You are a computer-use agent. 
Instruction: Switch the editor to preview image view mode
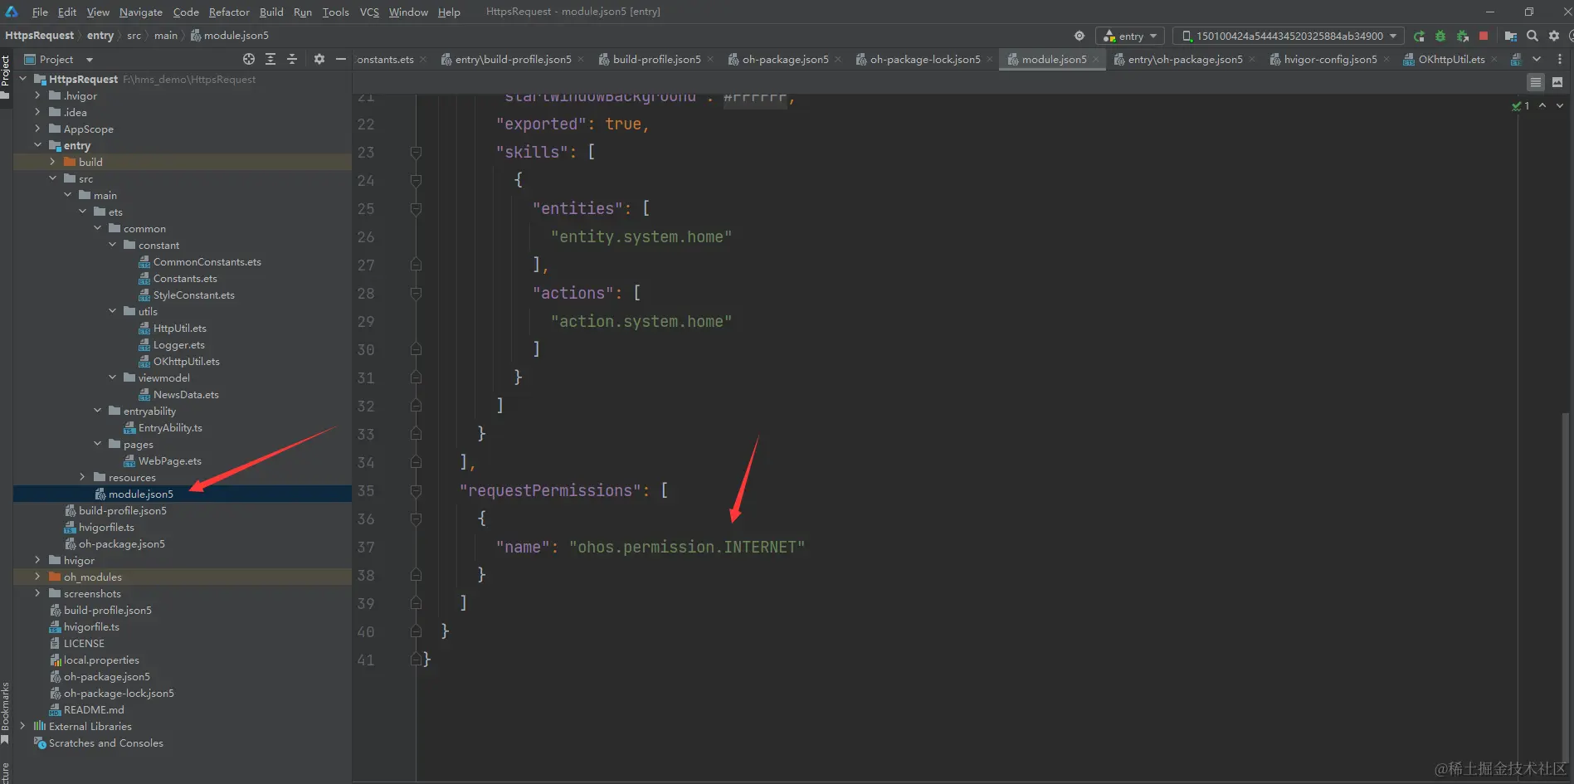click(1557, 82)
